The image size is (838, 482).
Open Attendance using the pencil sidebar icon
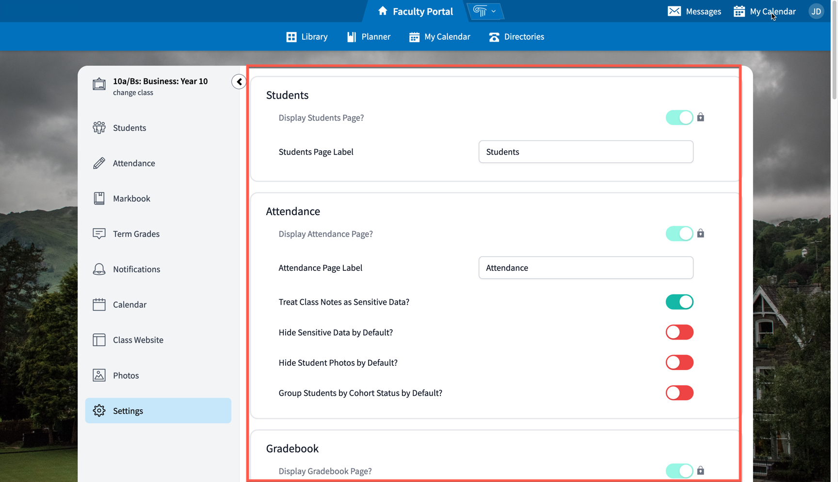pyautogui.click(x=99, y=163)
